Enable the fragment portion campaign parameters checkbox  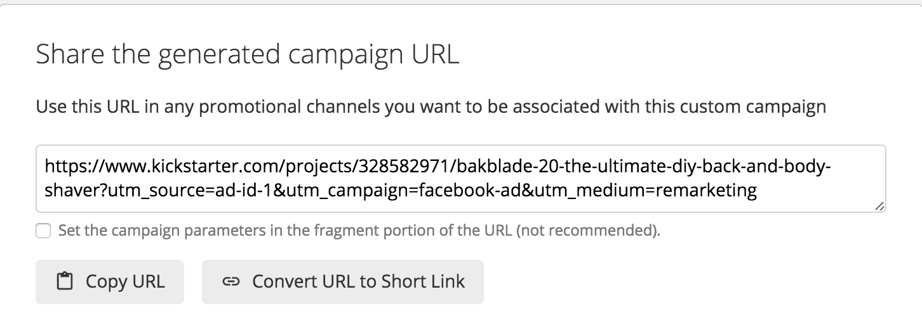coord(43,231)
